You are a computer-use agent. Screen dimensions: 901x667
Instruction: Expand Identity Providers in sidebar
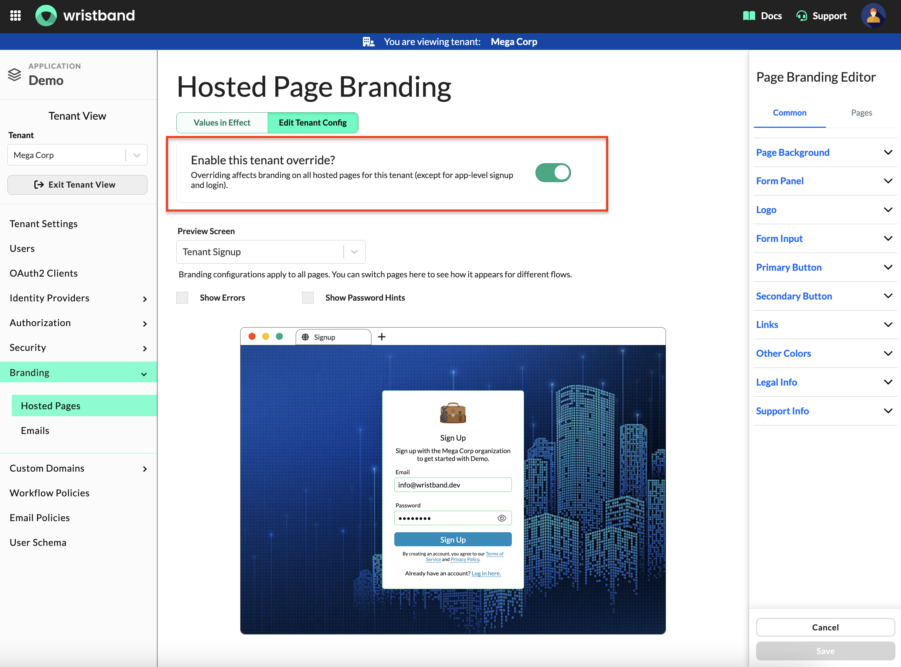pos(78,298)
